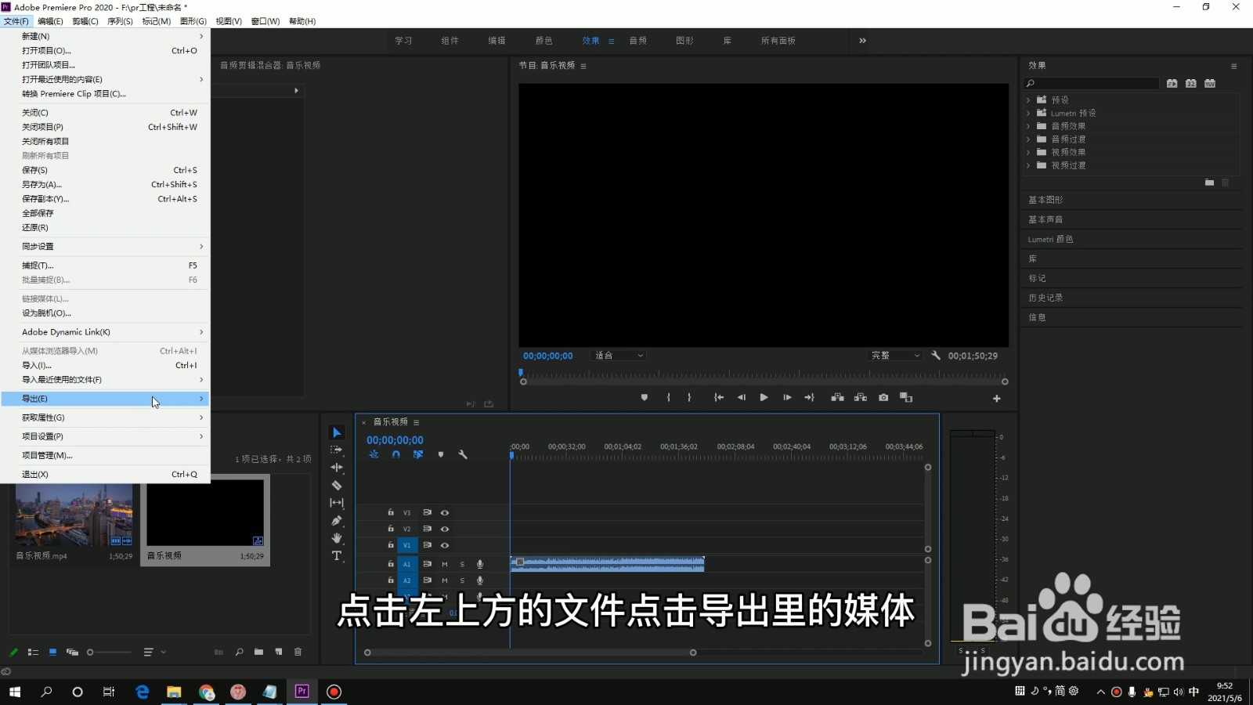This screenshot has height=705, width=1253.
Task: Open 编辑(E) menu in menu bar
Action: click(50, 21)
